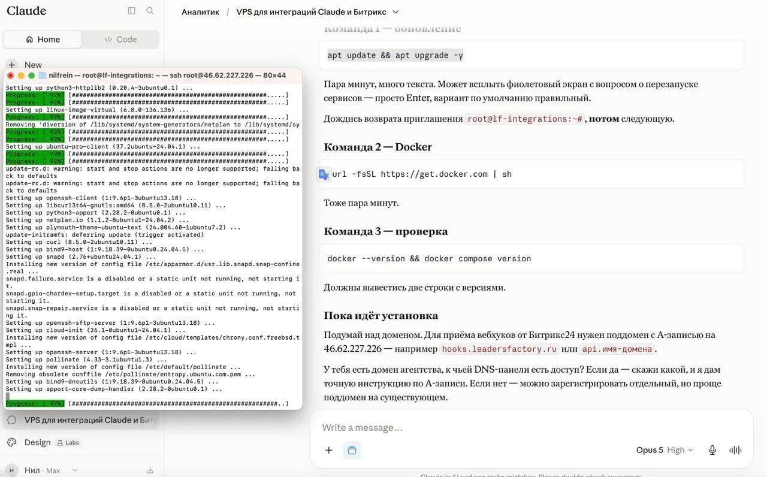Click the apt update code block
767x477 pixels.
click(532, 56)
